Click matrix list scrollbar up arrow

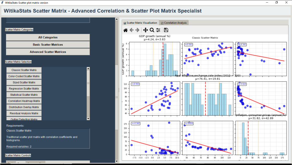point(88,69)
